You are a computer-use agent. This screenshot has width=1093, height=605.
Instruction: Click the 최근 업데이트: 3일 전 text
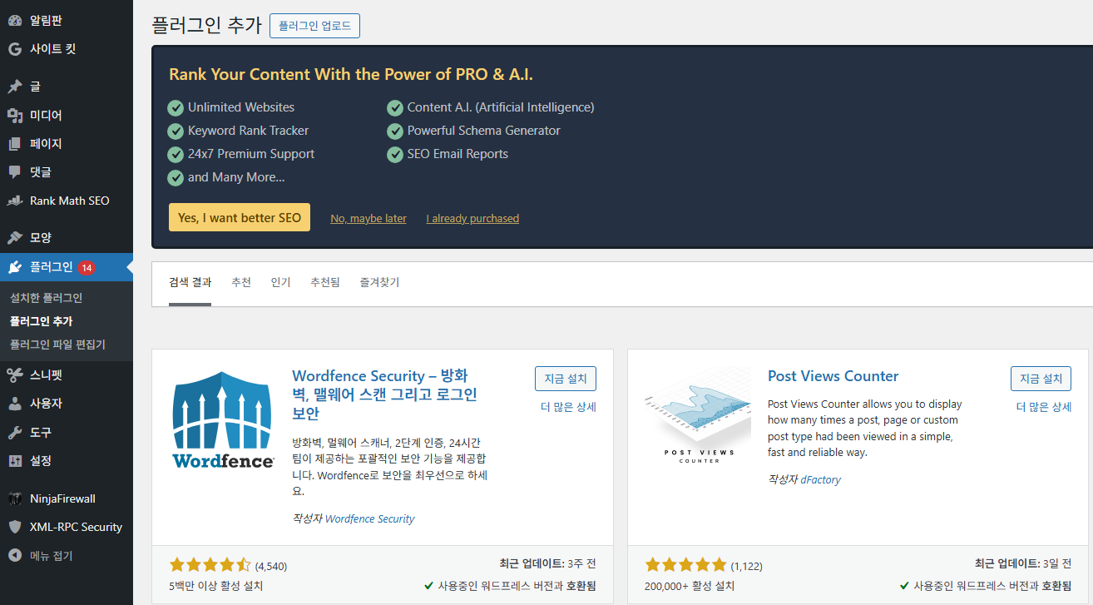(1023, 563)
